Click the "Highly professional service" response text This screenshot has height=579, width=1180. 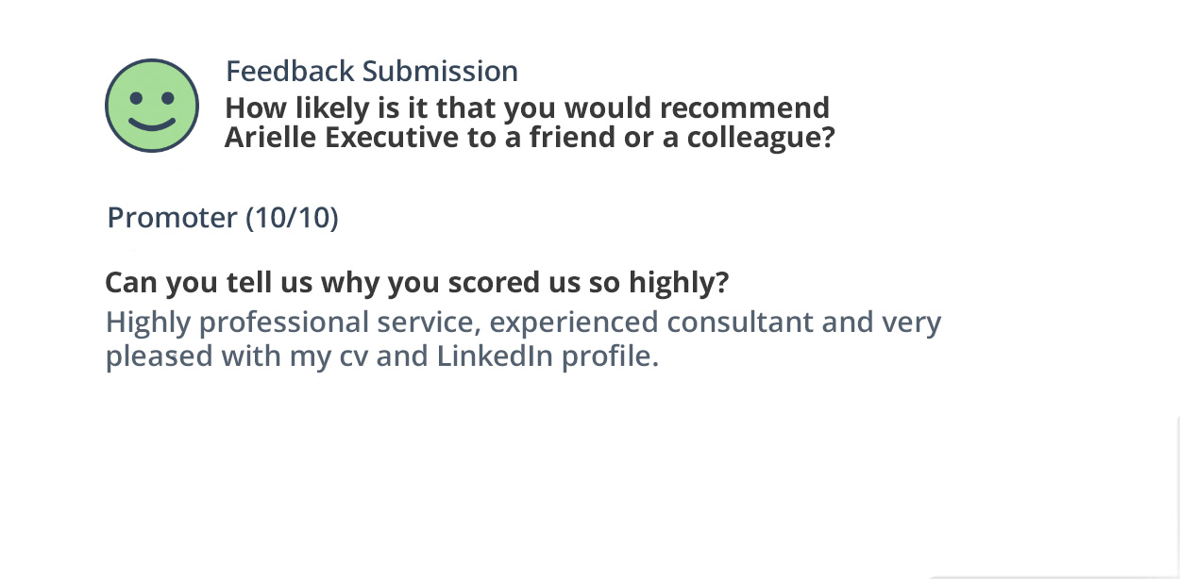(x=294, y=323)
